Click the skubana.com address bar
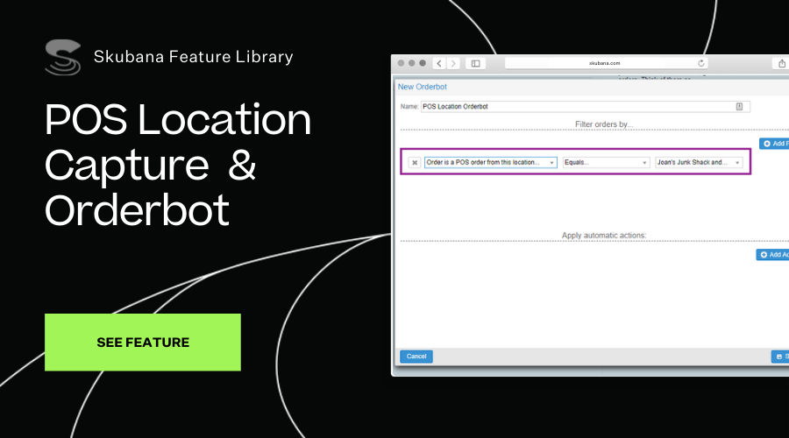 tap(606, 63)
